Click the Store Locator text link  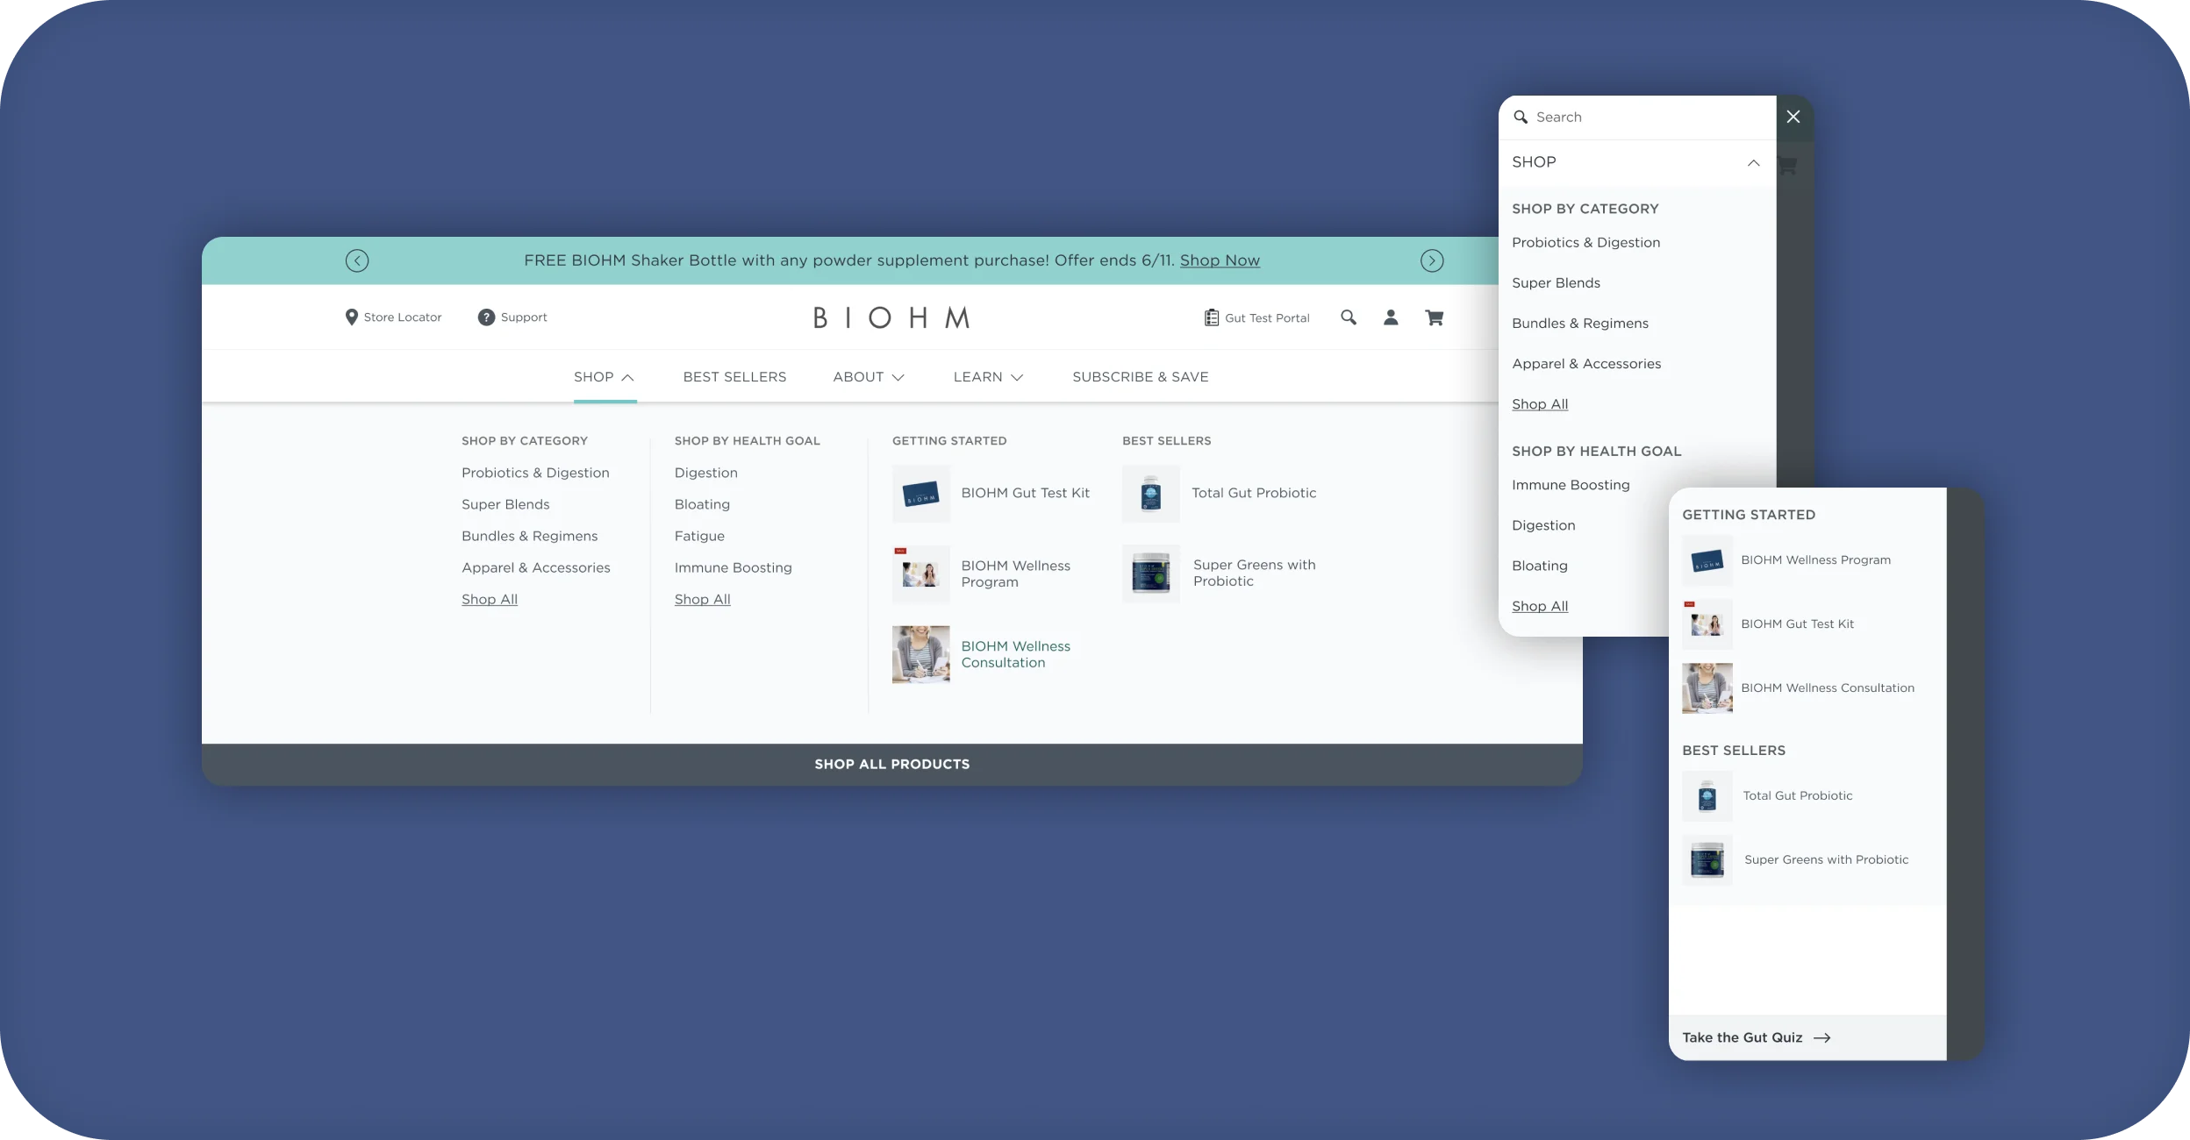coord(402,317)
